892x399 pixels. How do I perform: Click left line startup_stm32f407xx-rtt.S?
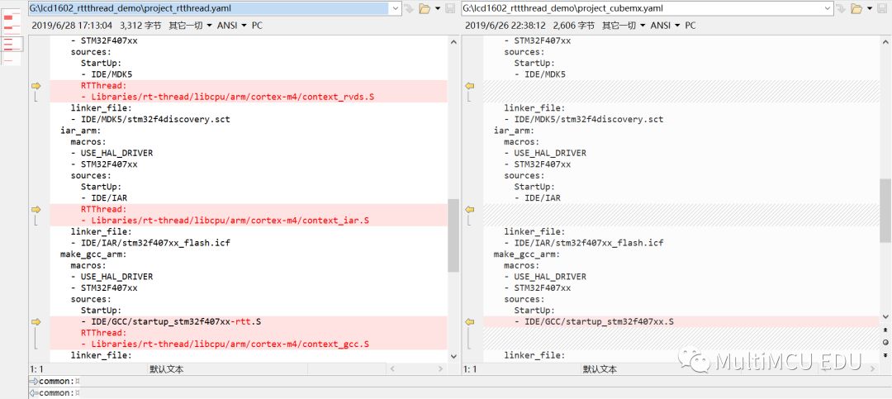[171, 322]
